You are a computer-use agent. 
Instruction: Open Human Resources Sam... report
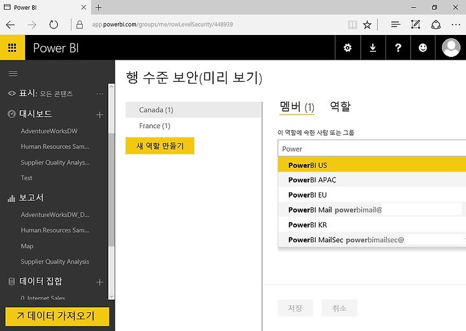coord(55,230)
